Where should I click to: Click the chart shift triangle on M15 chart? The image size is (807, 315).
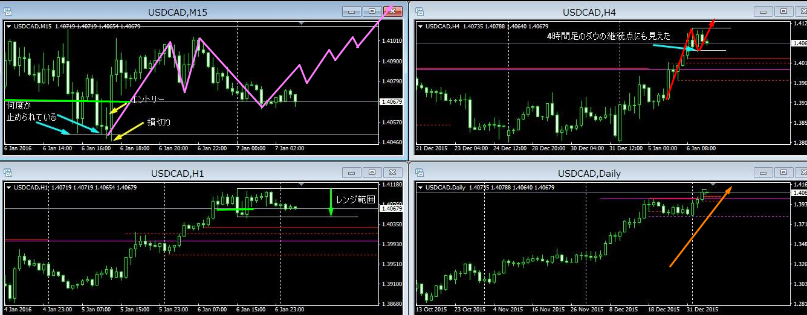coord(301,23)
